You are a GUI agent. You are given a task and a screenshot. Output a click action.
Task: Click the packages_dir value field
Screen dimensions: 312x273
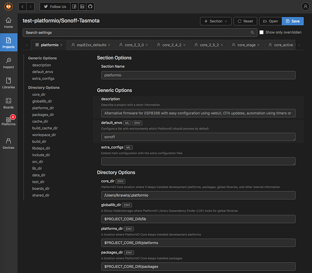198,266
